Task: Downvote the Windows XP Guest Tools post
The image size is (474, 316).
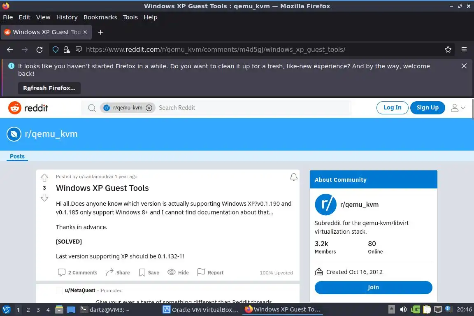Action: [x=44, y=198]
